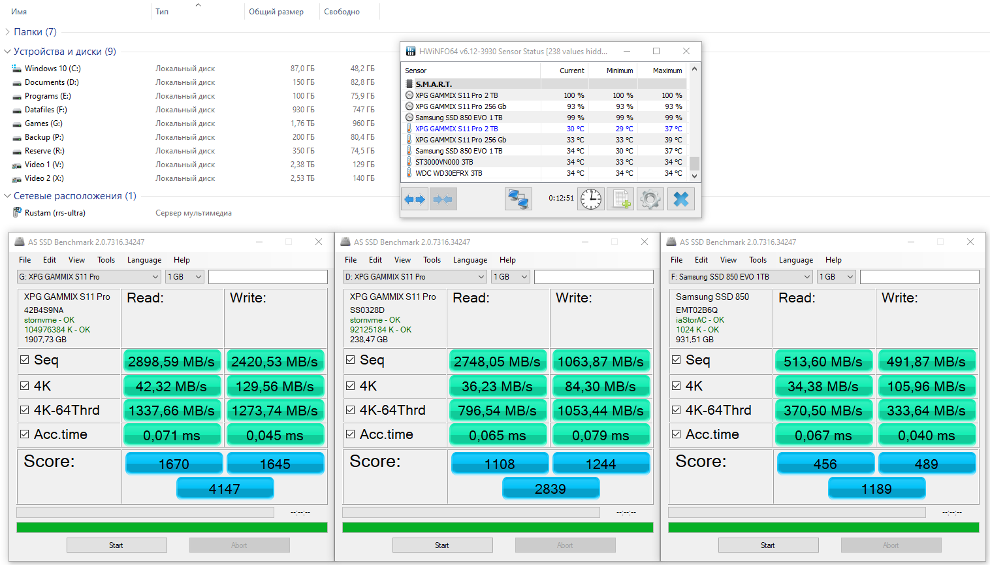Select the Programs (E:) drive icon

[x=16, y=96]
